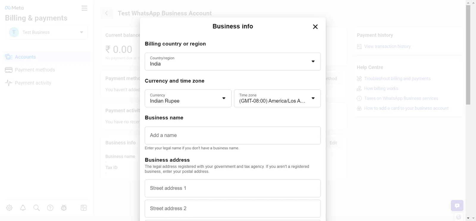The image size is (476, 221).
Task: Open the notifications bell icon
Action: point(23,208)
